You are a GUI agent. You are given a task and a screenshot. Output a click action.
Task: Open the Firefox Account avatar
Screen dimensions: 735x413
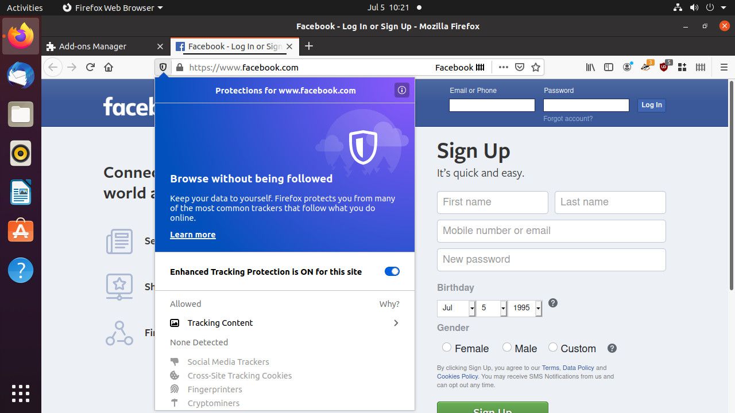click(627, 67)
